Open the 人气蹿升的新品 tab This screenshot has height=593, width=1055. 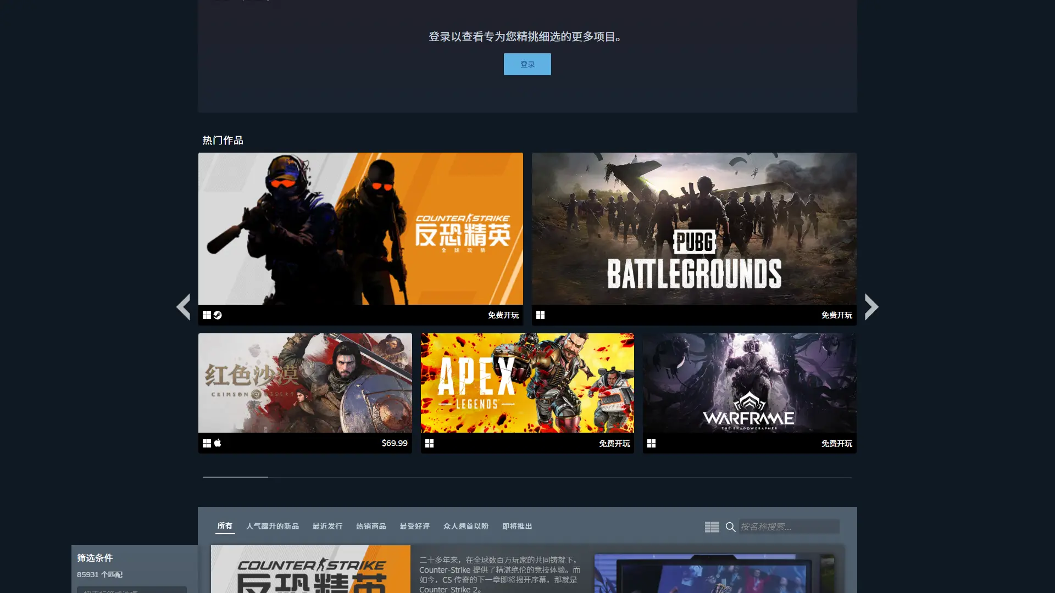point(273,527)
